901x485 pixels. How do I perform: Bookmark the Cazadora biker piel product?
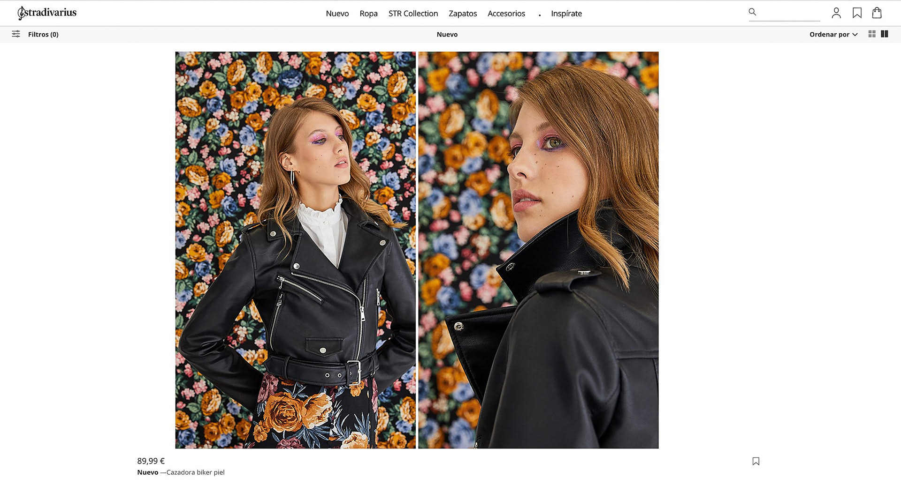756,461
